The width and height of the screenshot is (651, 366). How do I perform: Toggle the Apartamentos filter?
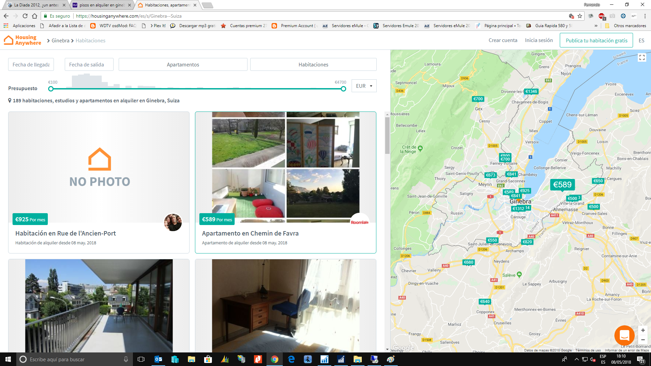[183, 64]
